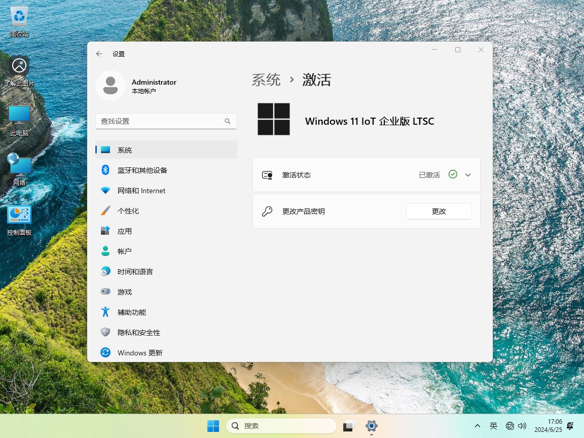Go back with the Settings back arrow
Screen dimensions: 584x438
point(99,54)
